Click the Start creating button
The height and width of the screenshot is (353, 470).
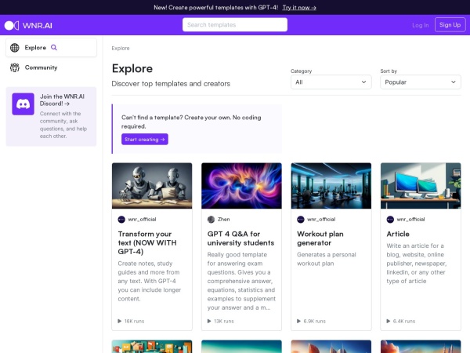(144, 139)
